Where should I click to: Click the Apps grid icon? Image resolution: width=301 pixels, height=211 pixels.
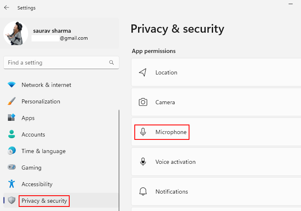(x=12, y=118)
